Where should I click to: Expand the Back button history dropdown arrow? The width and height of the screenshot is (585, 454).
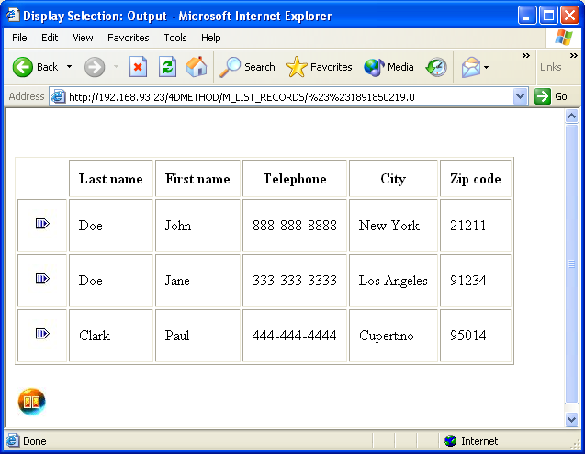(x=69, y=67)
